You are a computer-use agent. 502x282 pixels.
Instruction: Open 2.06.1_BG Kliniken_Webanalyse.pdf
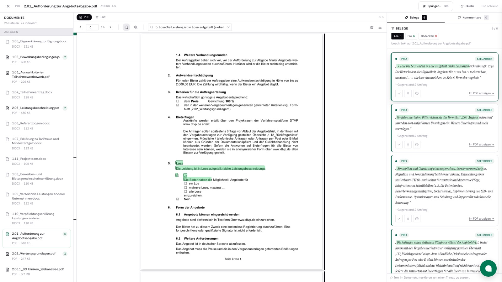(x=36, y=271)
